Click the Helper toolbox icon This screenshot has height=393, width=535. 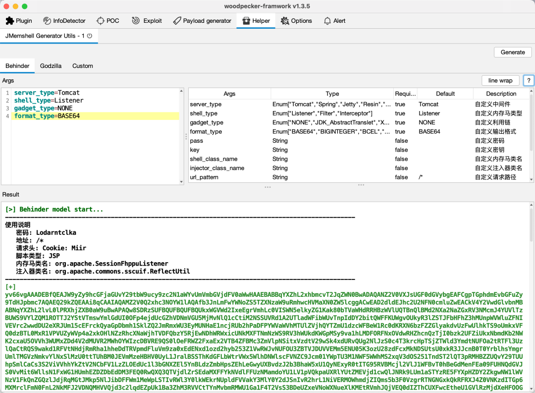pos(246,21)
